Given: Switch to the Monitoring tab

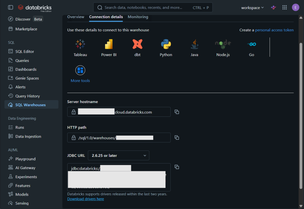Looking at the screenshot, I should tap(138, 17).
